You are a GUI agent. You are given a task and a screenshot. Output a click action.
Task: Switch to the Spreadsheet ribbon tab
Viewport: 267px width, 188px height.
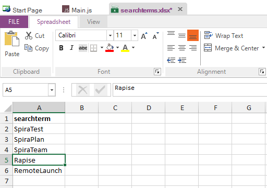click(54, 22)
